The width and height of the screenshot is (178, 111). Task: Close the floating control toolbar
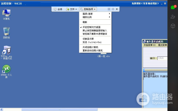pyautogui.click(x=117, y=9)
